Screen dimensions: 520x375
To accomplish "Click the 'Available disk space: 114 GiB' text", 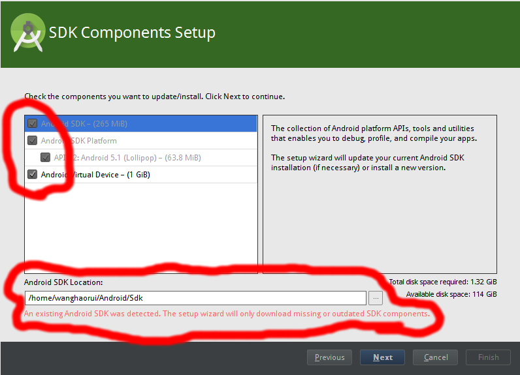I will coord(451,294).
